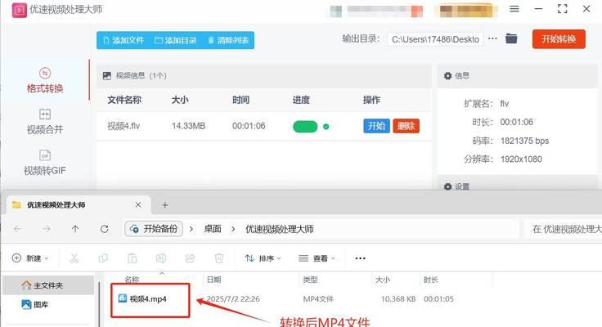This screenshot has height=327, width=602.
Task: Click the blue 开始 button for 视频4.flv
Action: click(376, 126)
